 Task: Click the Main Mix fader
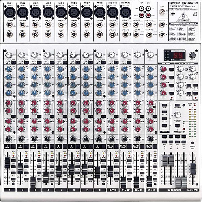pyautogui.click(x=193, y=169)
